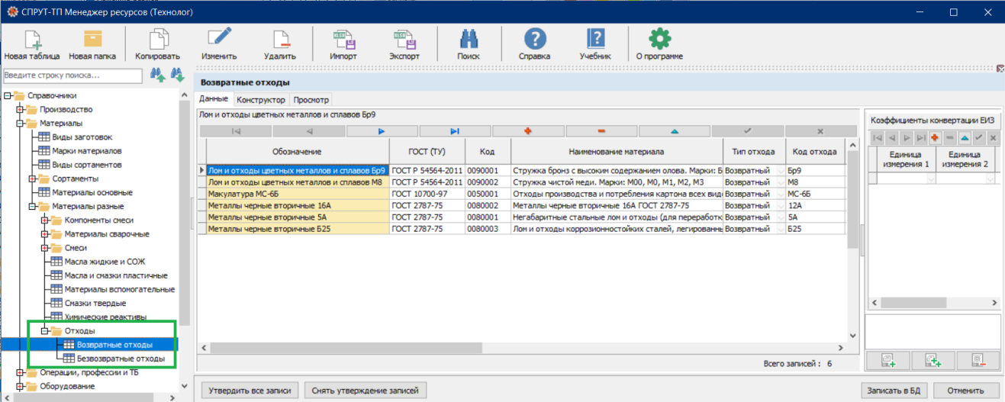This screenshot has width=1005, height=402.
Task: Click the search string input field
Action: point(72,76)
